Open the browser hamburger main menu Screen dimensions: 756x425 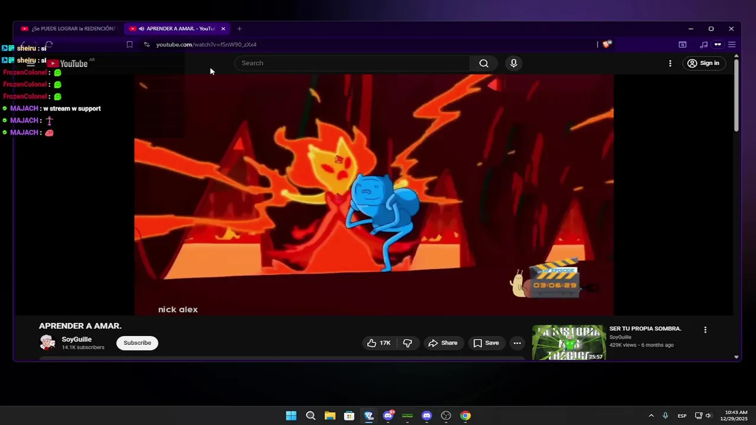point(732,44)
